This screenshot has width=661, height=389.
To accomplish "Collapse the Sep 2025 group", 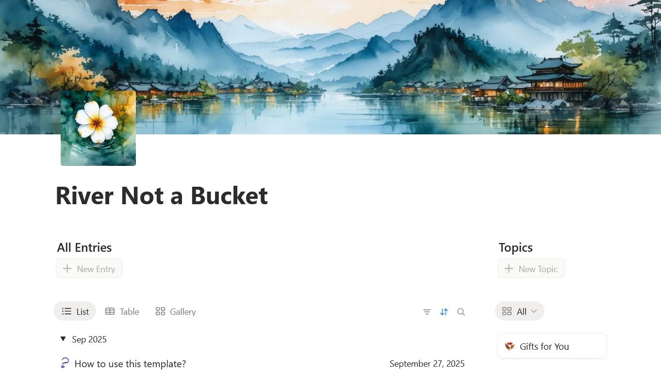I will (x=63, y=339).
